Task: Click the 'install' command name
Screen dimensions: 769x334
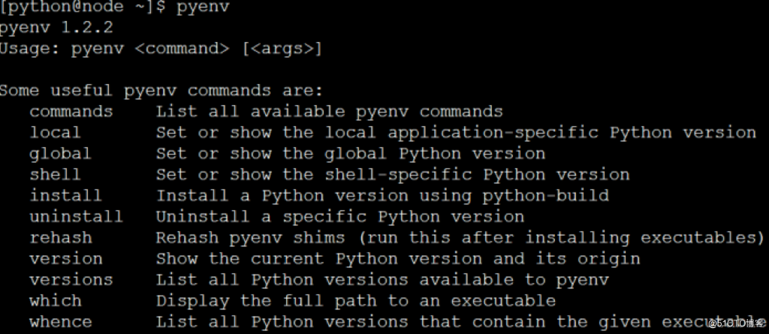Action: point(66,196)
